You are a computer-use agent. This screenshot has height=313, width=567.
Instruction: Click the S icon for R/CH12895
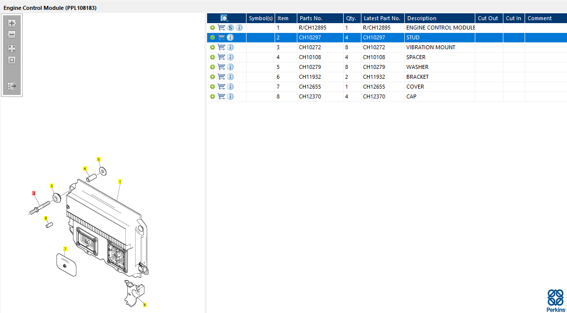click(x=230, y=28)
